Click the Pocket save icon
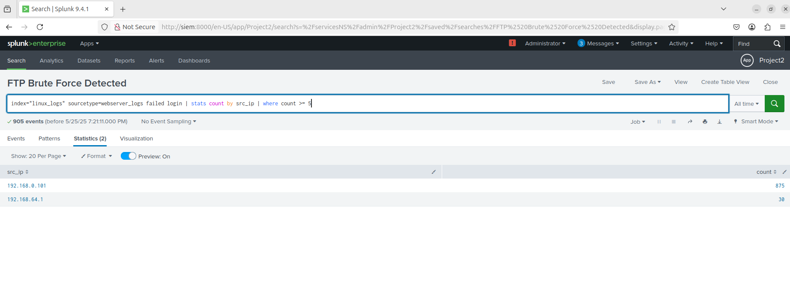 736,27
